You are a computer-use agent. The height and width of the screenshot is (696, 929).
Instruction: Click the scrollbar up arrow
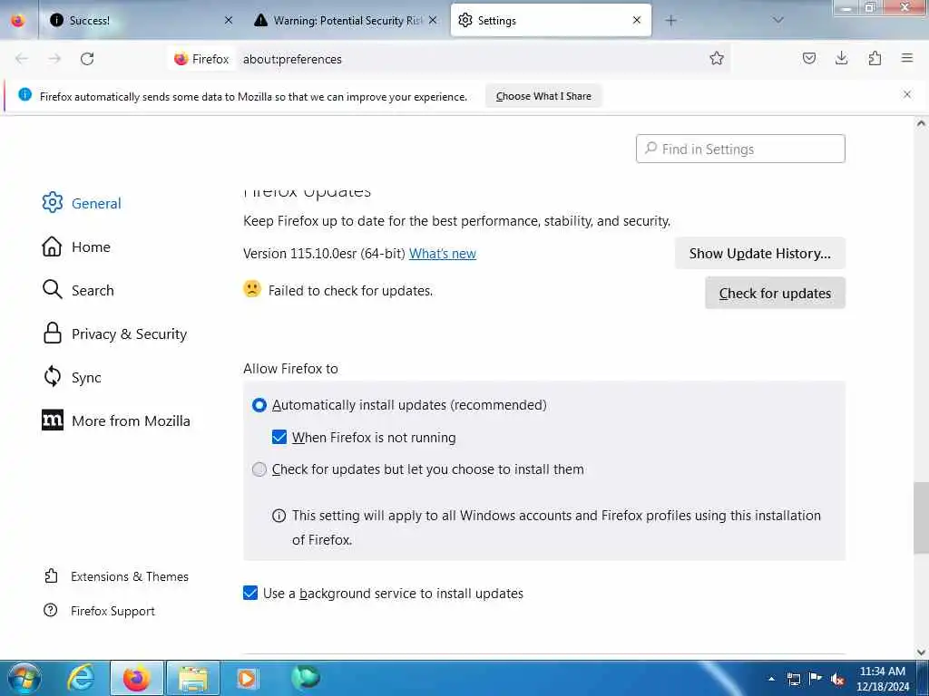(x=921, y=123)
